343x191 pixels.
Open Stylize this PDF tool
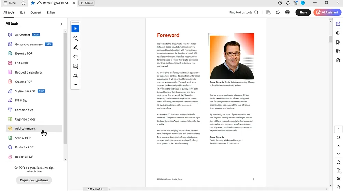(x=34, y=91)
